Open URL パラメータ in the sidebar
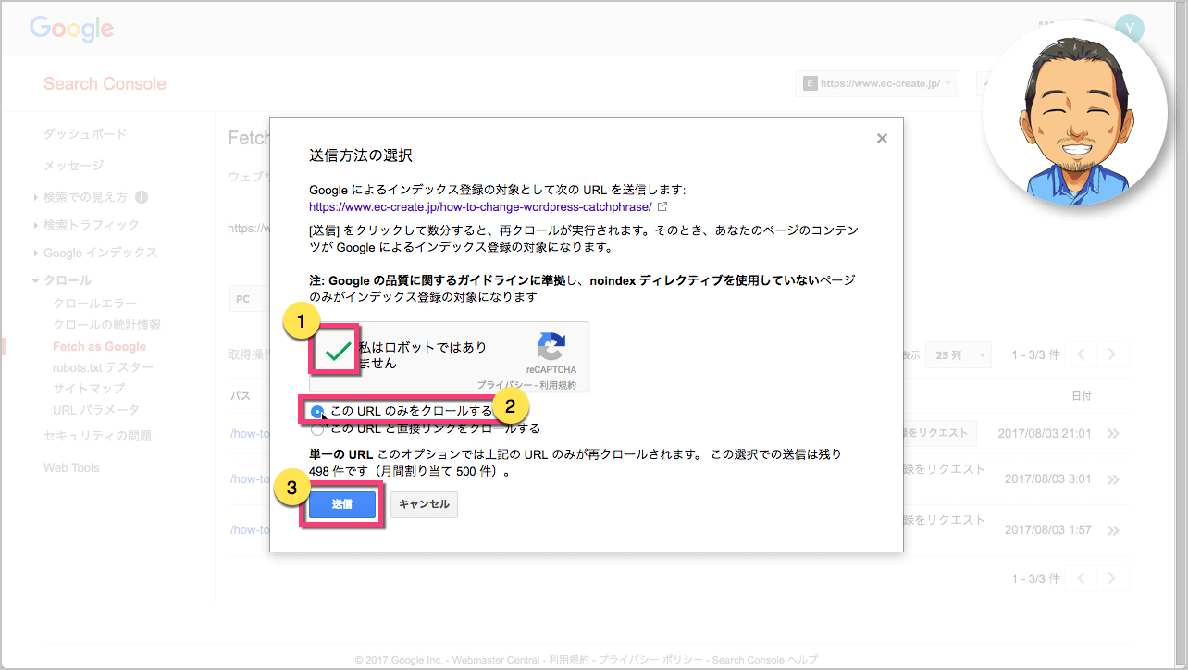The height and width of the screenshot is (670, 1188). tap(97, 410)
